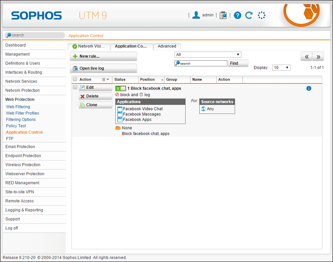Click the Any source network globe icon
The width and height of the screenshot is (333, 262).
[x=204, y=109]
